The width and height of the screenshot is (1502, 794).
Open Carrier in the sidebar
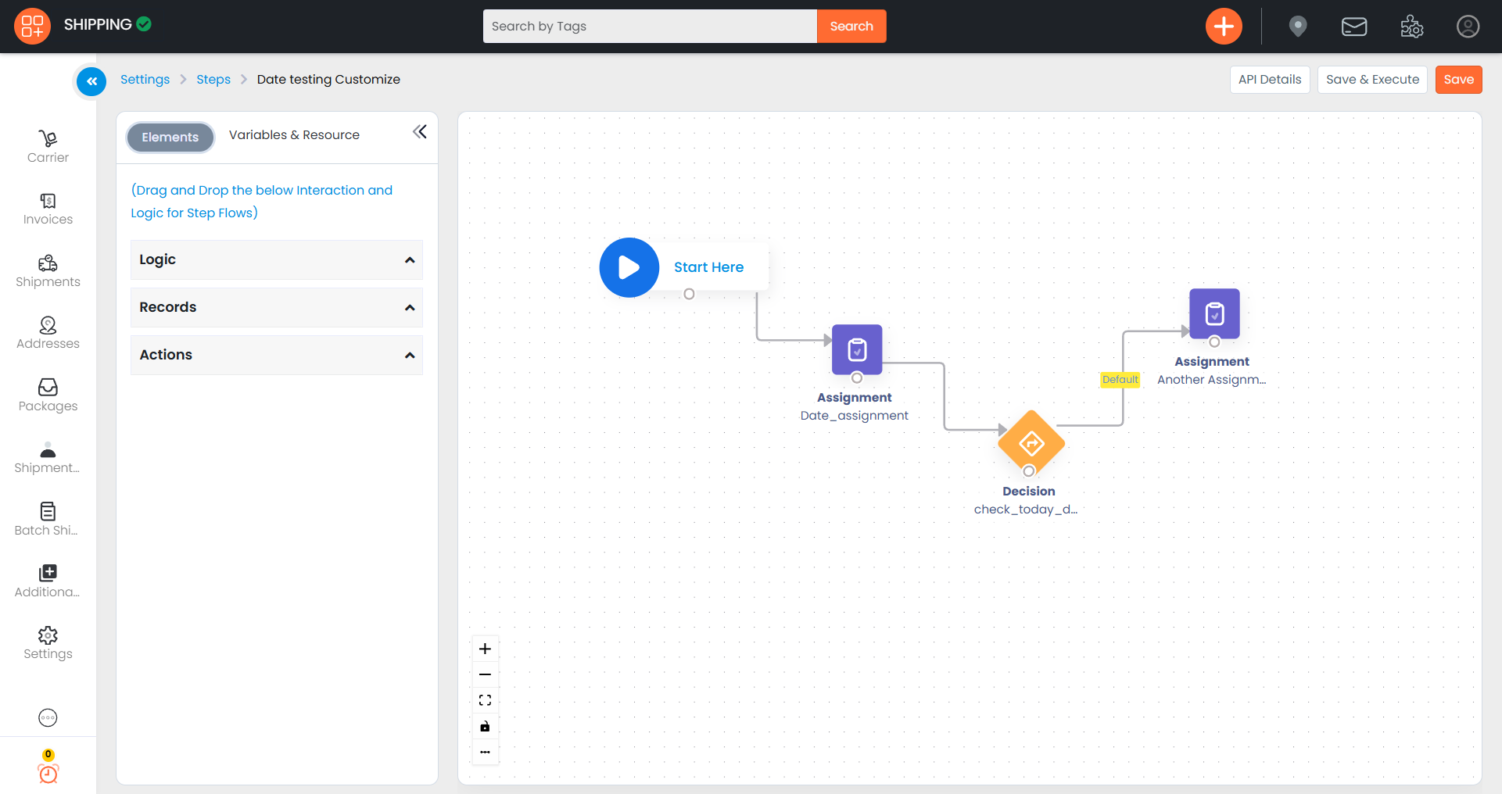48,147
